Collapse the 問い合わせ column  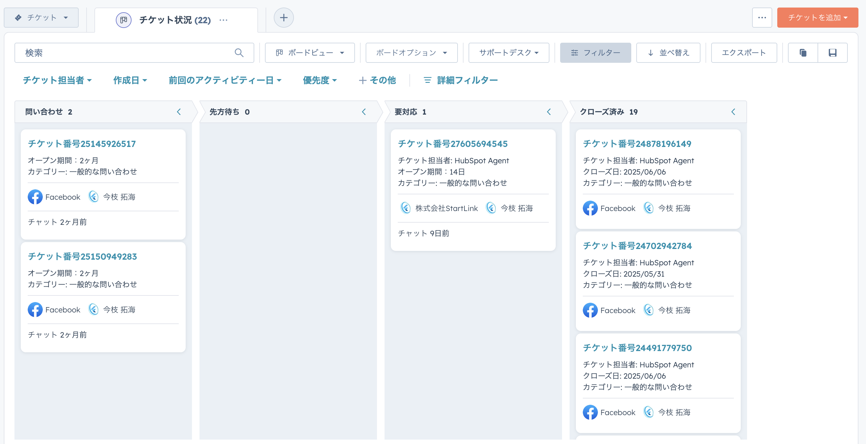coord(179,112)
